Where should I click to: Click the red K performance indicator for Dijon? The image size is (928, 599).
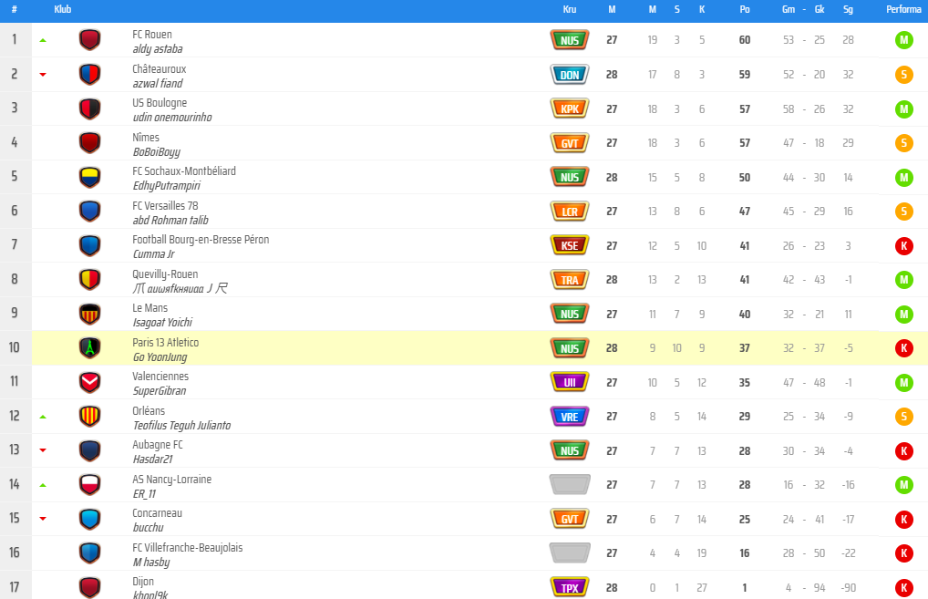tap(903, 588)
